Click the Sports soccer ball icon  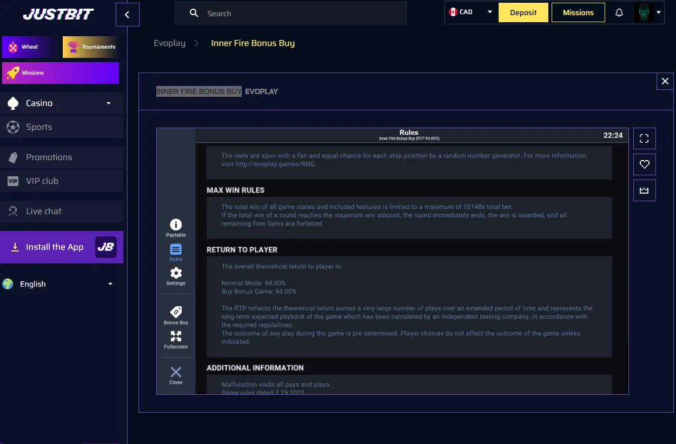point(13,127)
